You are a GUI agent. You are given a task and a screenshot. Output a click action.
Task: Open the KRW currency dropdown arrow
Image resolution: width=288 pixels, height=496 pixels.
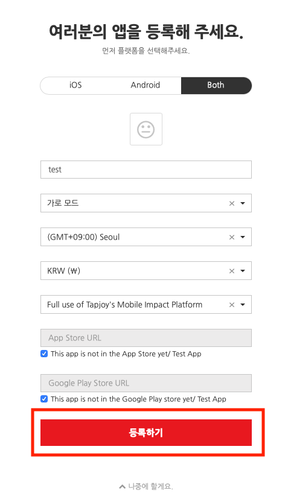243,271
